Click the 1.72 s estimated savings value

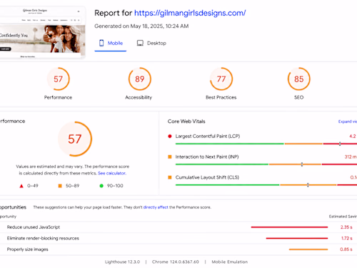pos(347,238)
